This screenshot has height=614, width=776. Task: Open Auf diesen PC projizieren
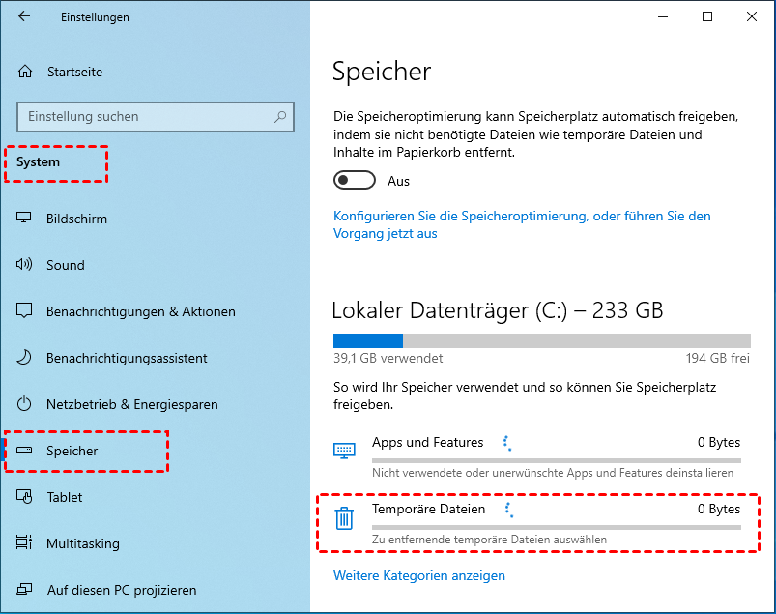(x=121, y=590)
